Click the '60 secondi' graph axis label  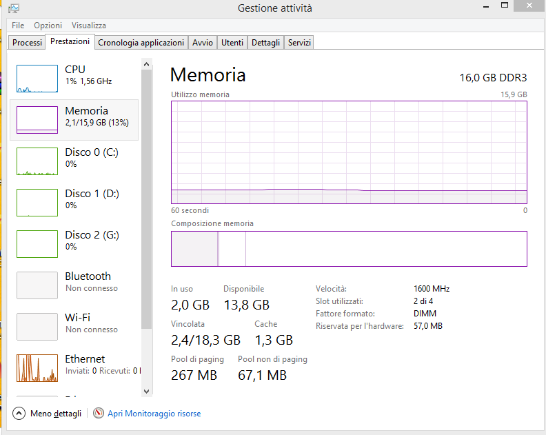(190, 210)
